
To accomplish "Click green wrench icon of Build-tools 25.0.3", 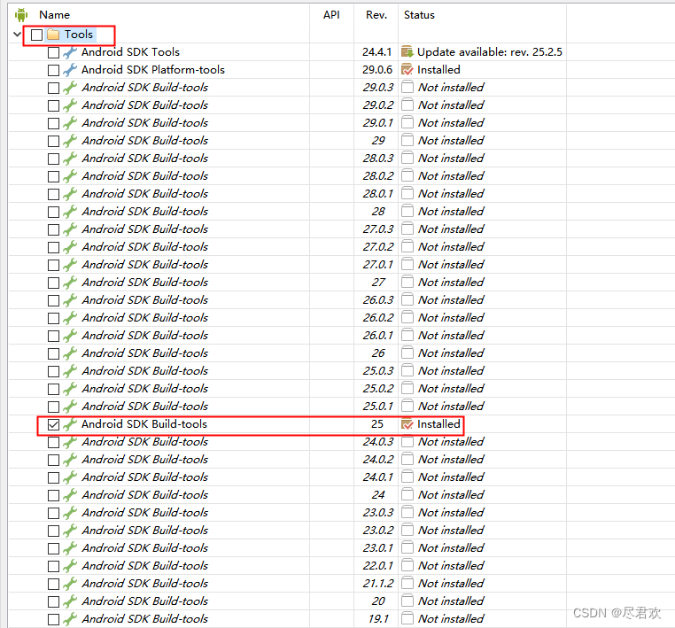I will pos(70,370).
